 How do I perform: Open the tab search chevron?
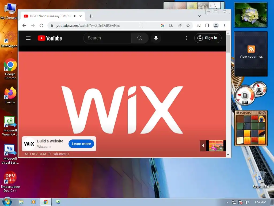coord(199,16)
